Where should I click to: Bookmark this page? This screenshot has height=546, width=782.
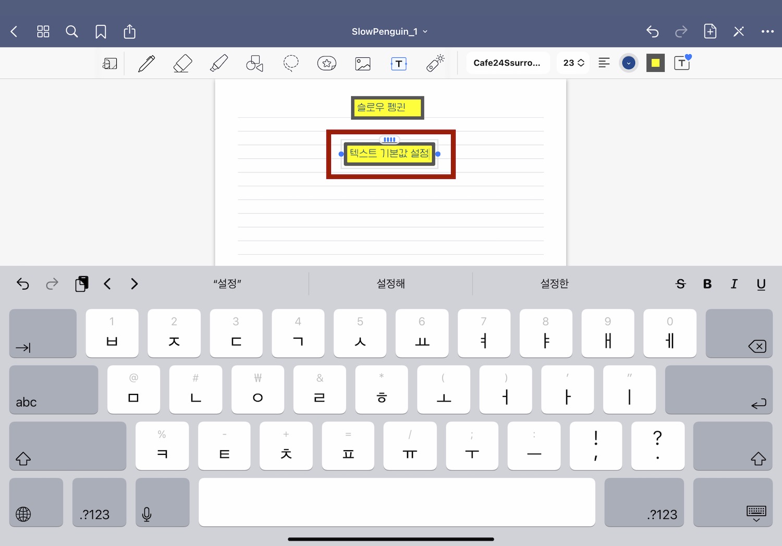point(101,32)
